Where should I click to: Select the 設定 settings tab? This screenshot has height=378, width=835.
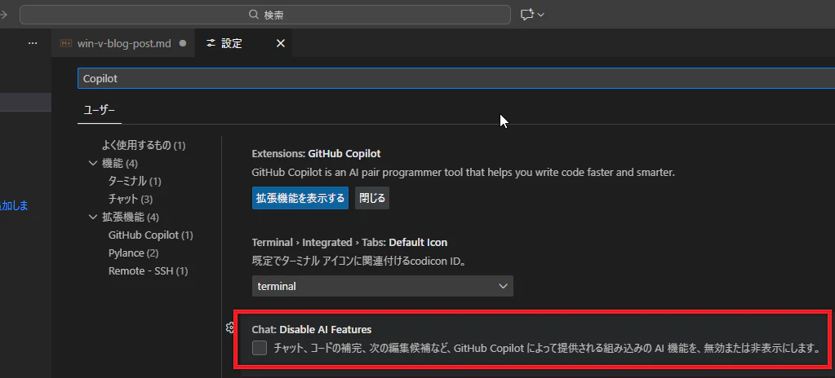pos(243,44)
